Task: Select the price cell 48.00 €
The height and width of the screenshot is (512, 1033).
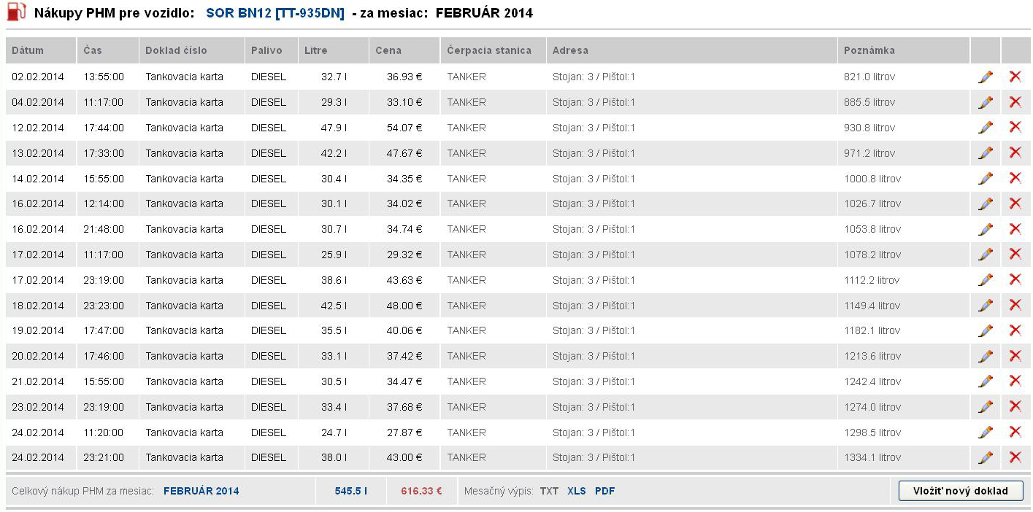Action: coord(404,306)
